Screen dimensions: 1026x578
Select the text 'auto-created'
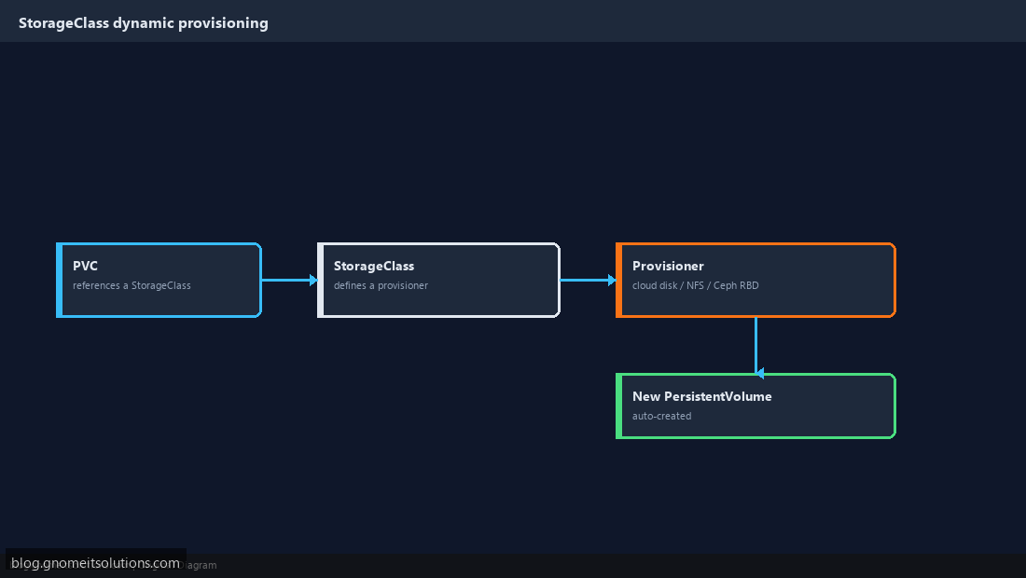coord(661,416)
